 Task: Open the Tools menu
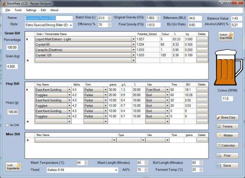18,10
